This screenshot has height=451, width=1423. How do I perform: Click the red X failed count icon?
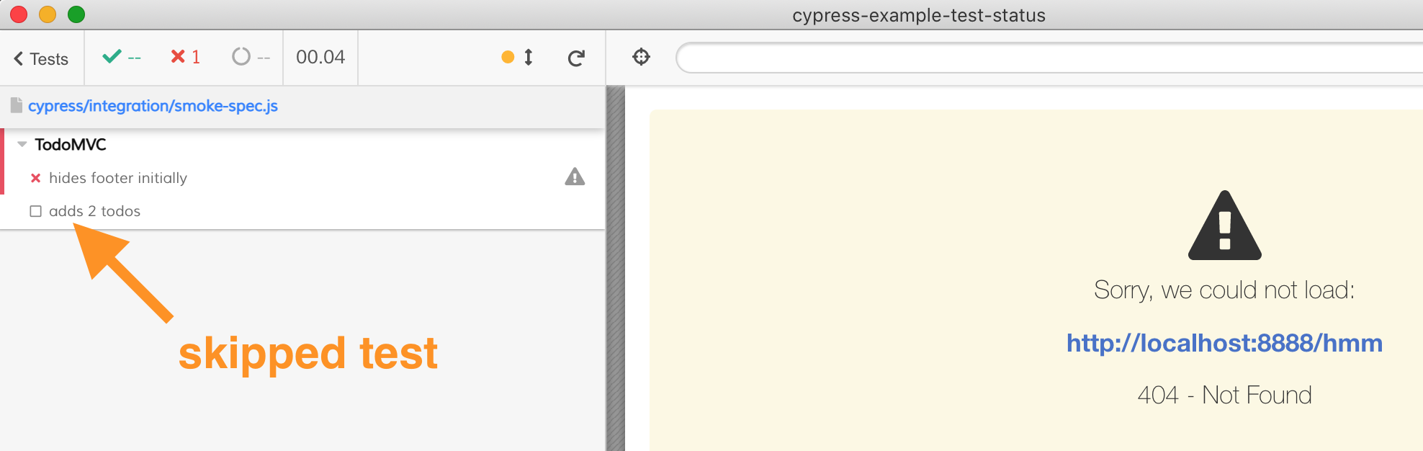(178, 56)
